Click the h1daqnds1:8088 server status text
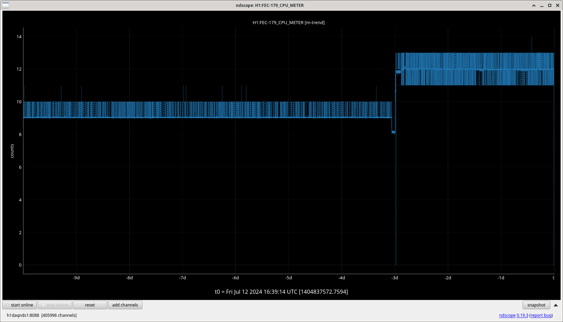This screenshot has height=322, width=563. (x=23, y=315)
